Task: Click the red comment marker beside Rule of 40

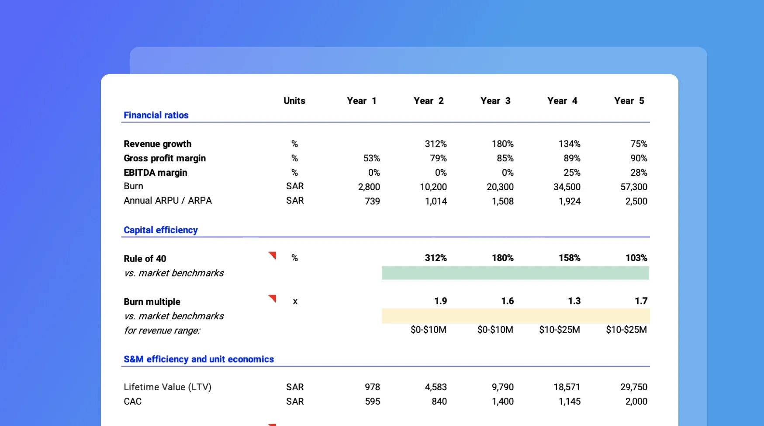Action: 273,255
